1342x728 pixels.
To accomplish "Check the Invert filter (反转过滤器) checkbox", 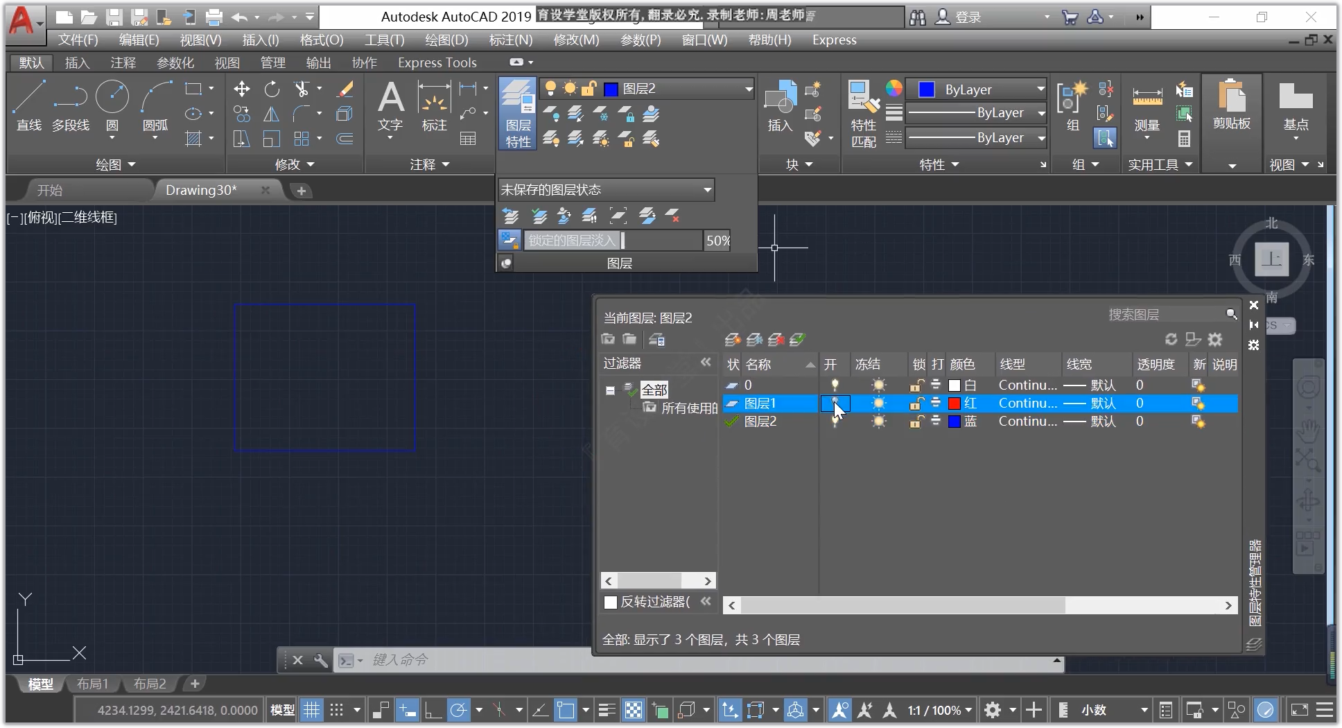I will (x=611, y=602).
